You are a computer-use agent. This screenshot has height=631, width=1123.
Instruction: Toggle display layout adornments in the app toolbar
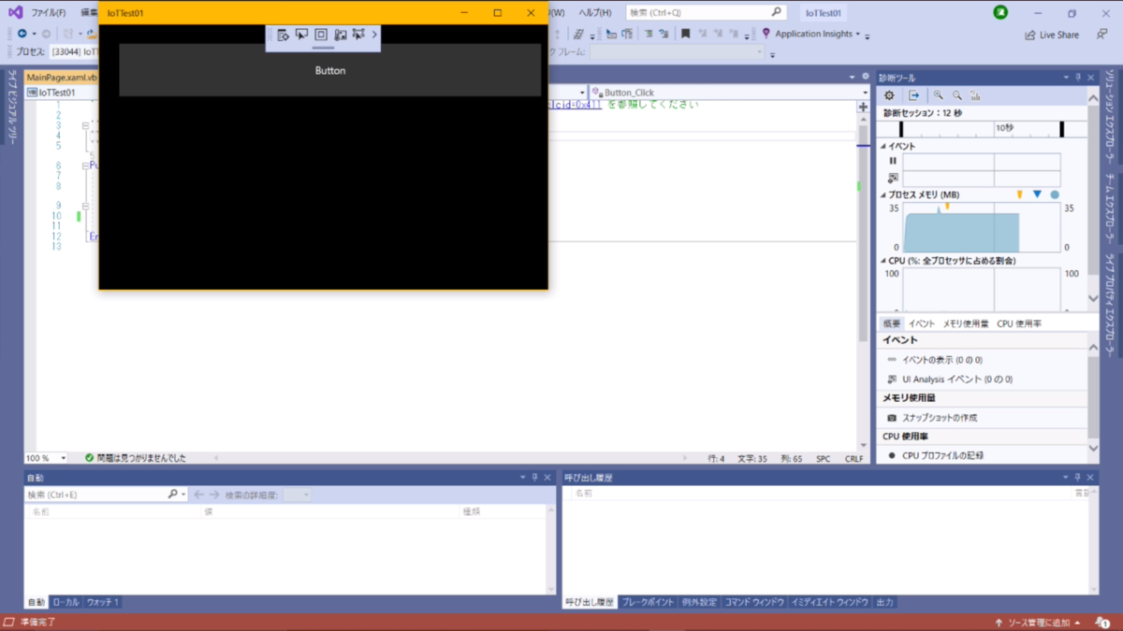tap(320, 35)
